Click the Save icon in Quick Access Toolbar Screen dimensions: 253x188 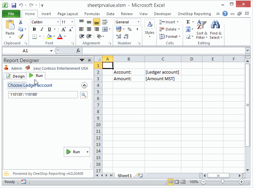point(14,5)
